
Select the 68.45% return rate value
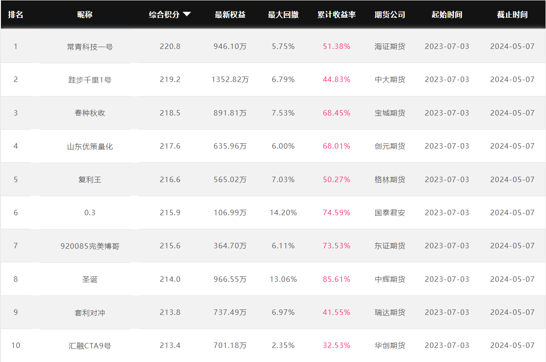pyautogui.click(x=337, y=113)
